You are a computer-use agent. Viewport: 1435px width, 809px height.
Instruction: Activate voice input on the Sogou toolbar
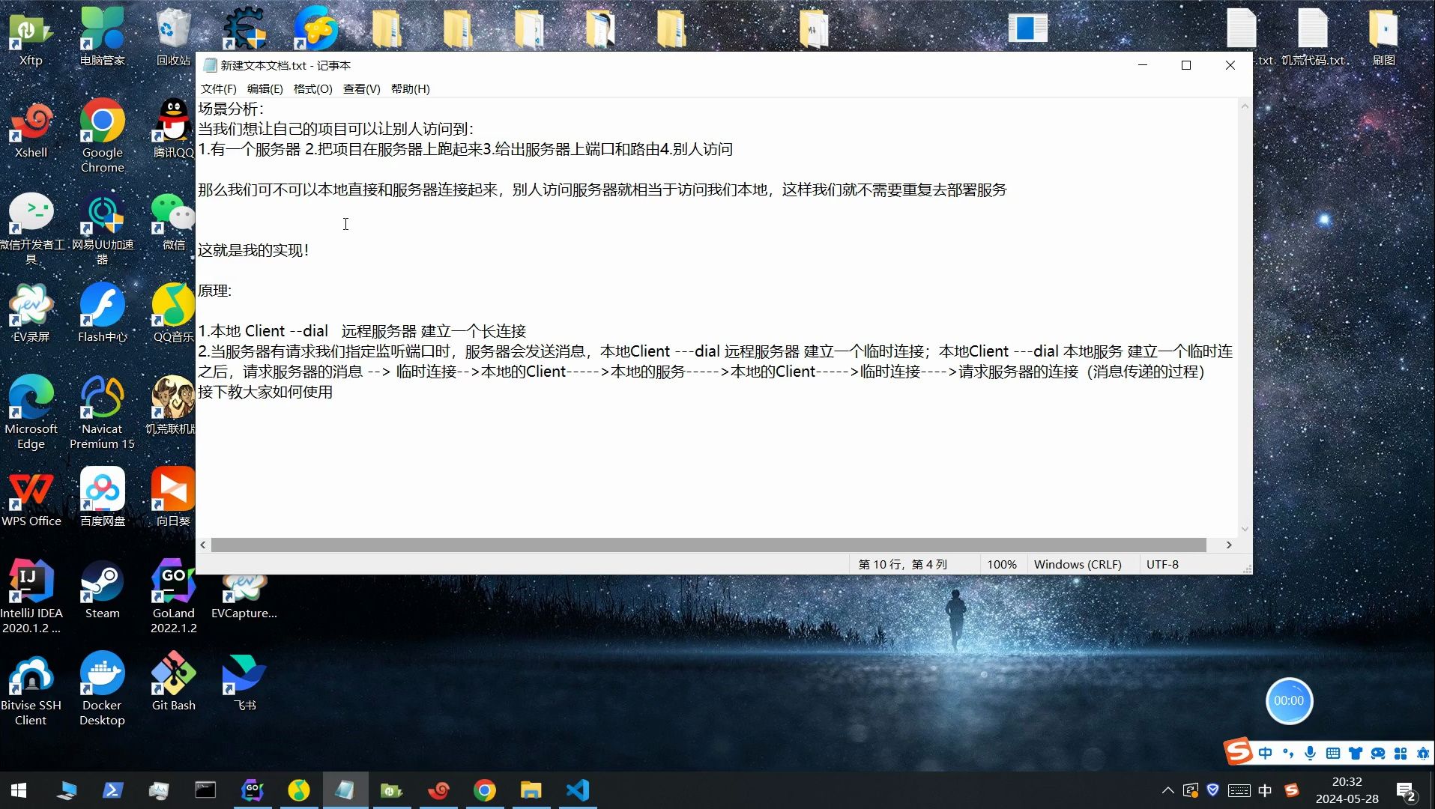pos(1309,753)
